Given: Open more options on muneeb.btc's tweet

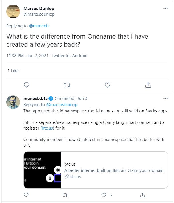Looking at the screenshot, I should (165, 99).
